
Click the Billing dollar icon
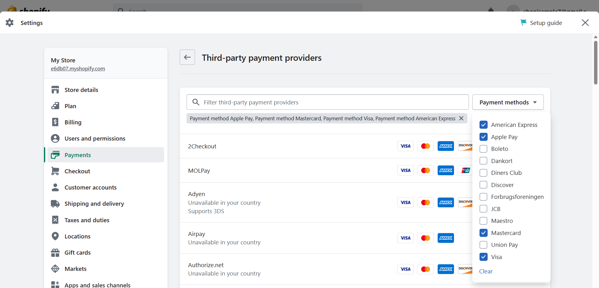(55, 122)
